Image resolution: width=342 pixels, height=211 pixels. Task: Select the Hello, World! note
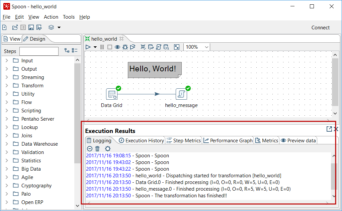[x=155, y=70]
